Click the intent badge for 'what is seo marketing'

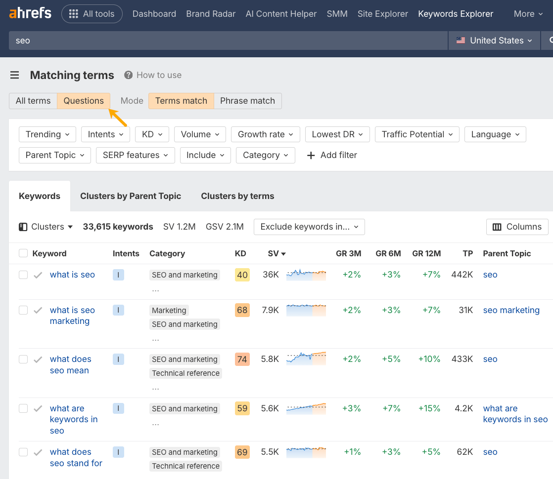click(x=118, y=310)
